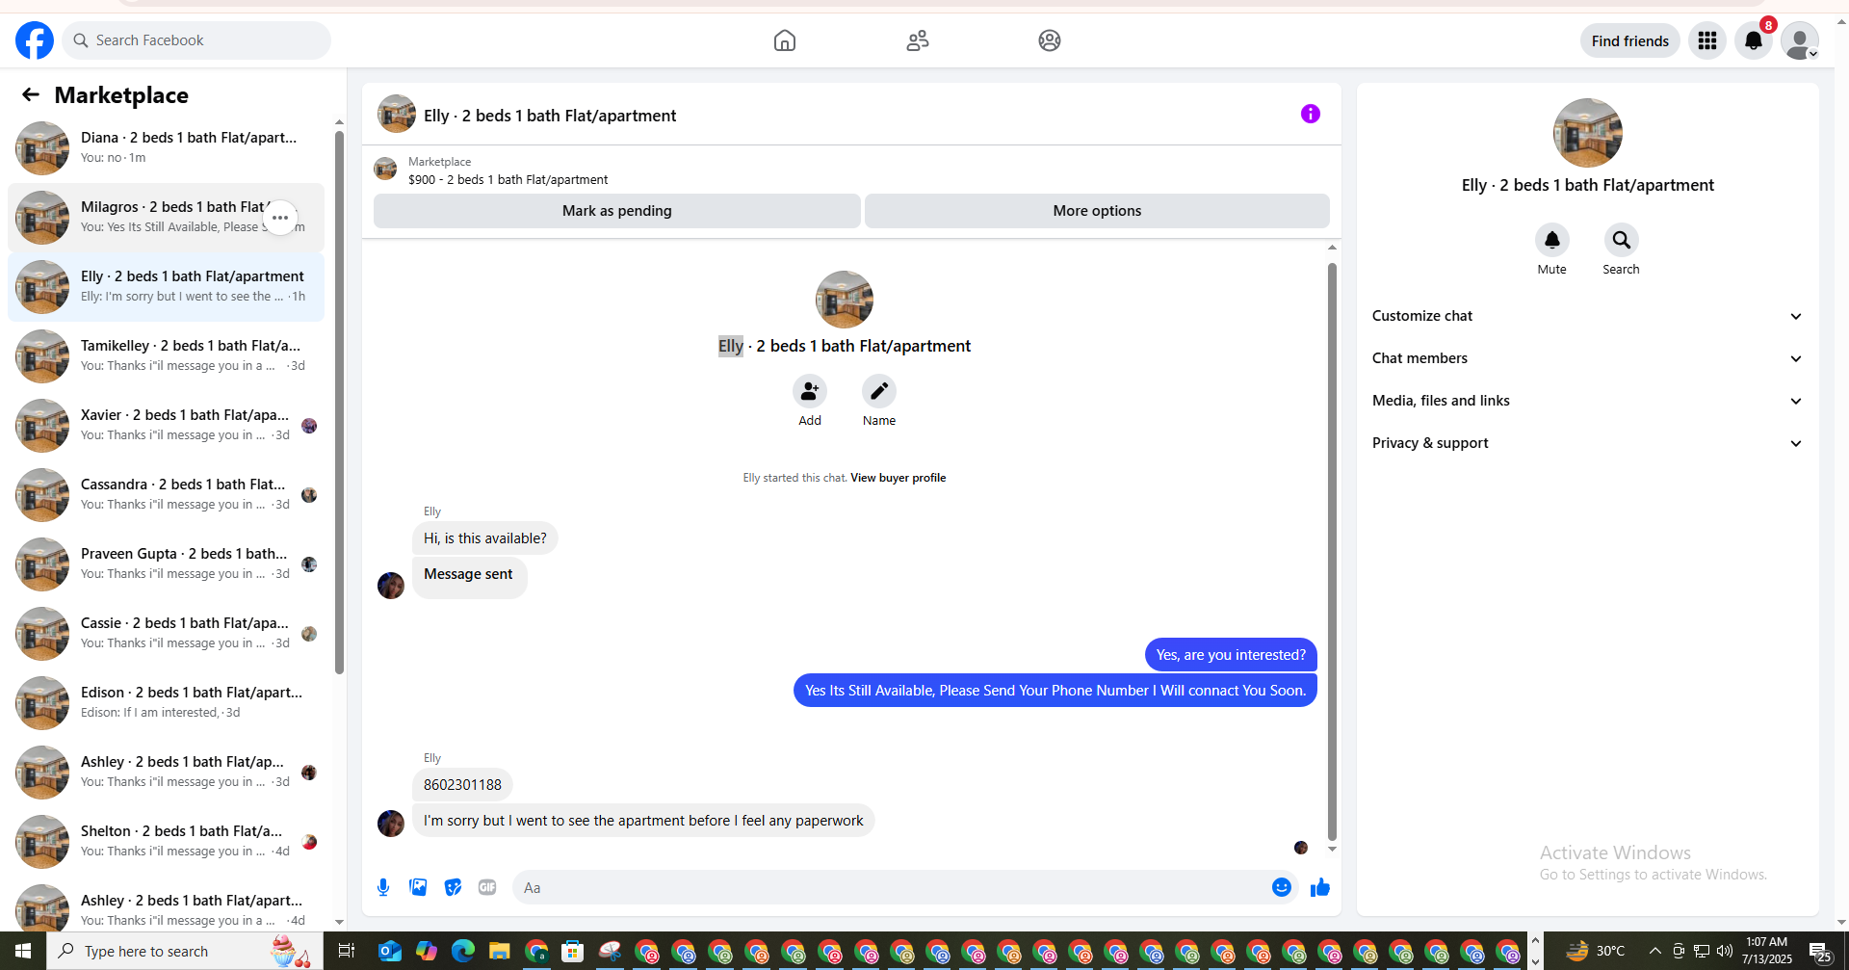
Task: Open Microsoft Edge from the taskbar
Action: 463,951
